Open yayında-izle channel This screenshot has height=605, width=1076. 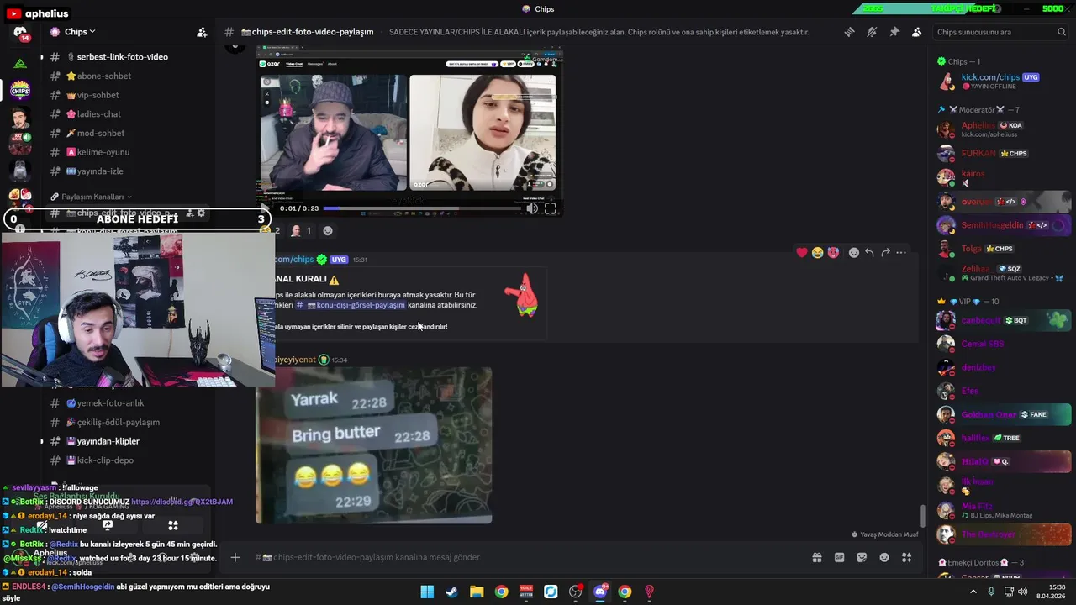pyautogui.click(x=100, y=171)
